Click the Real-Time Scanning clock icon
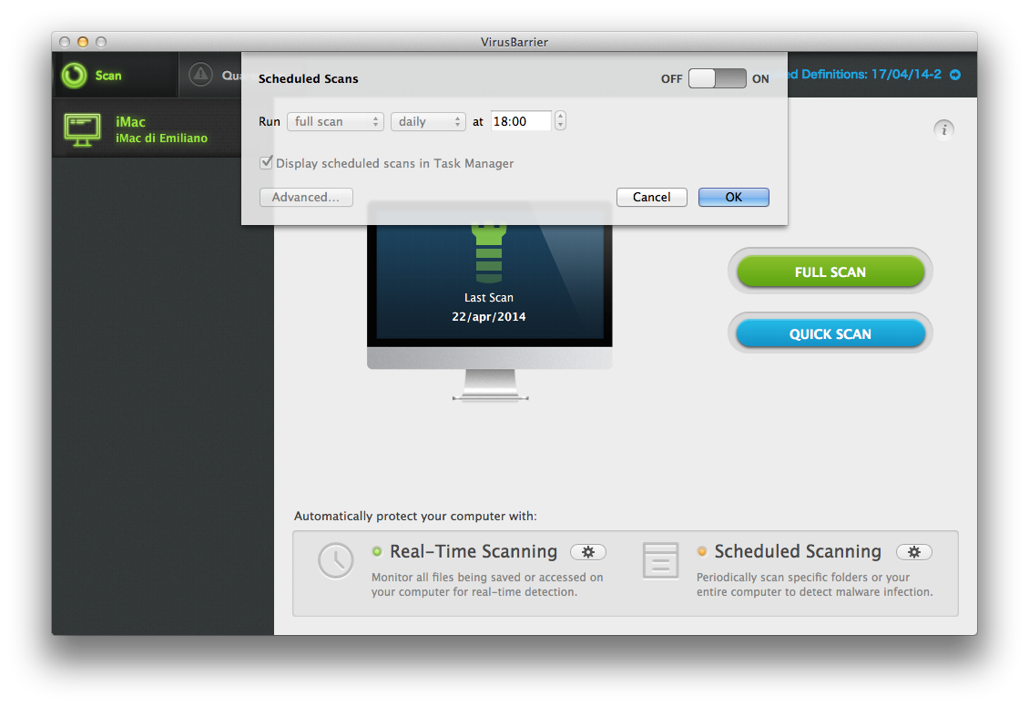The width and height of the screenshot is (1029, 707). point(336,560)
